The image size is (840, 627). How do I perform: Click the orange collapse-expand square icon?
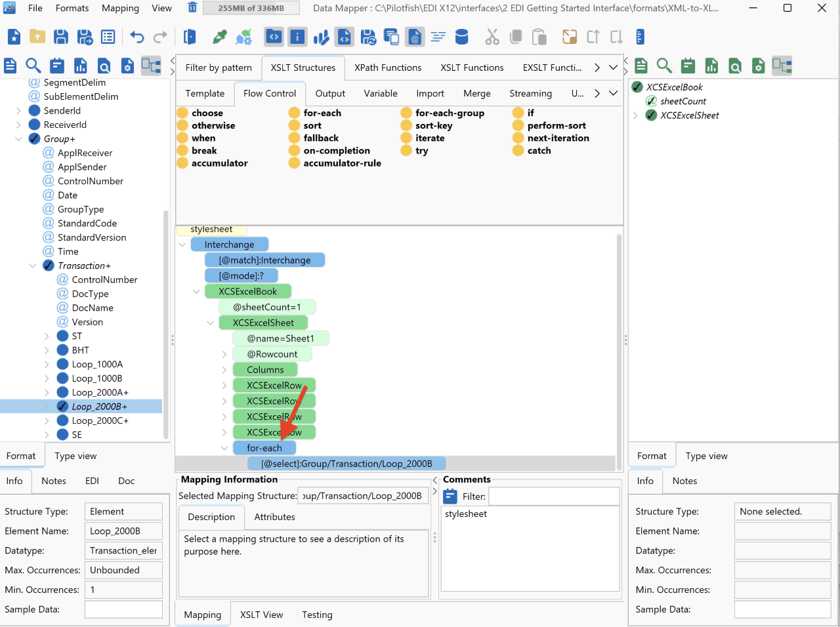pyautogui.click(x=570, y=37)
